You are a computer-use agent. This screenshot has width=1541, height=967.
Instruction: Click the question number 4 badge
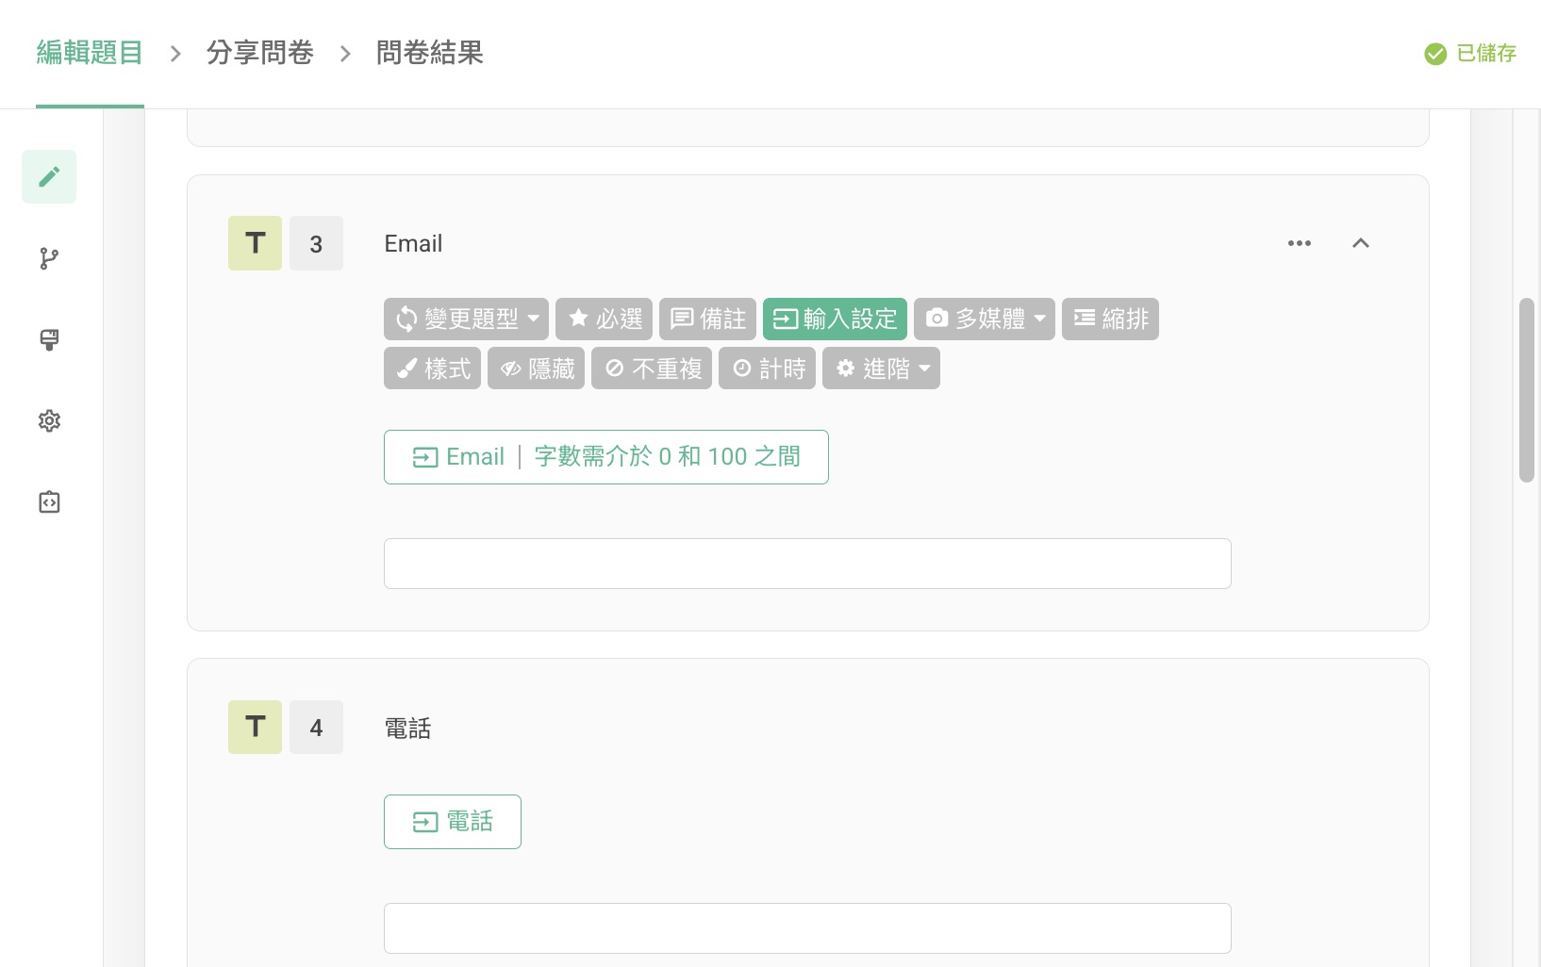pyautogui.click(x=316, y=727)
